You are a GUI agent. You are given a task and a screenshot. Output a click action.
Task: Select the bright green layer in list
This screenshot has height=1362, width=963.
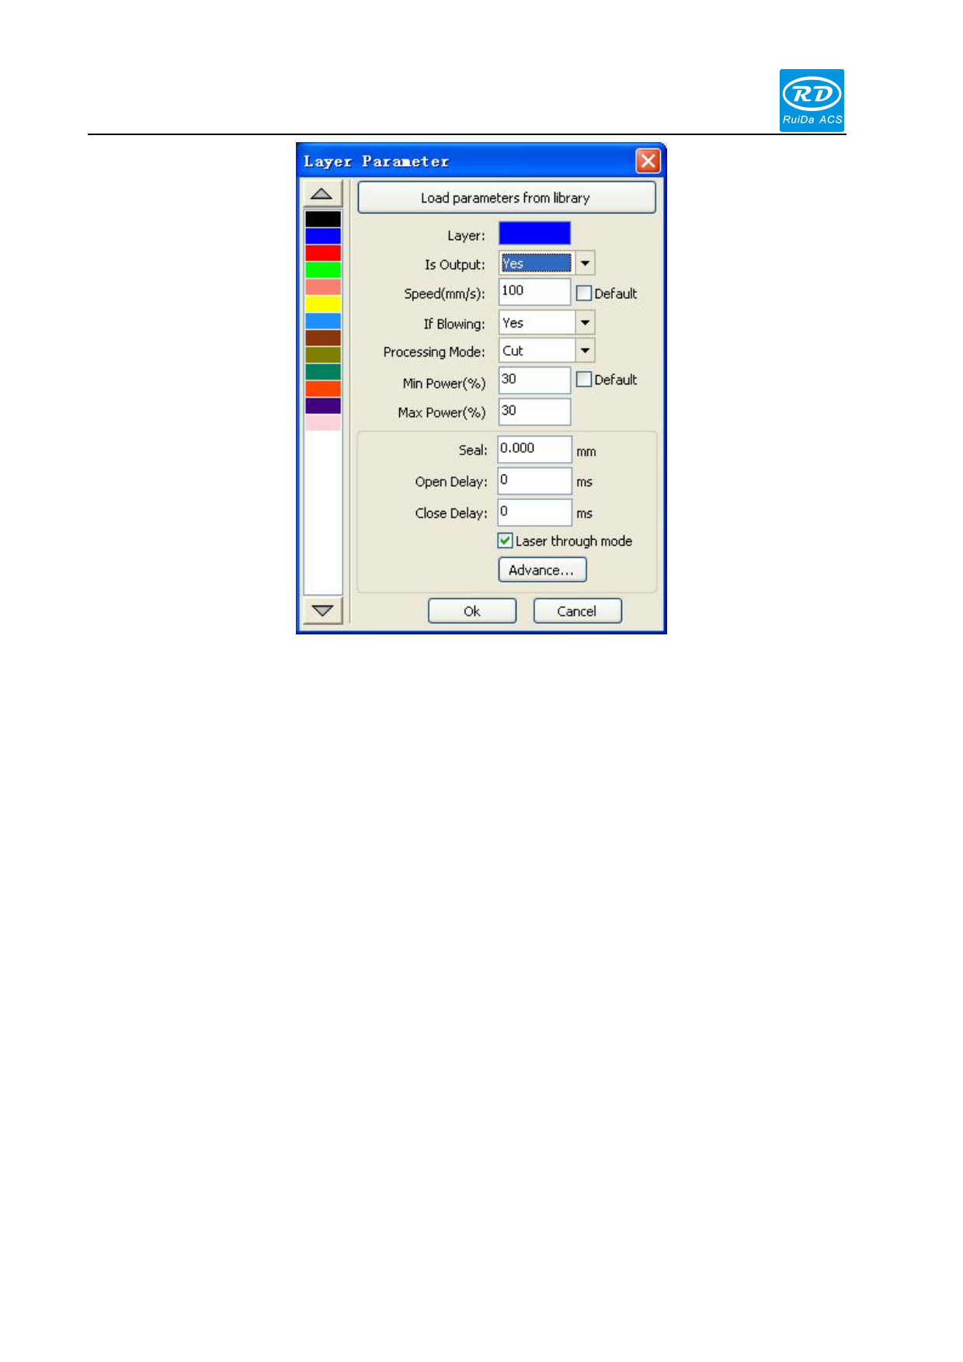click(x=323, y=270)
